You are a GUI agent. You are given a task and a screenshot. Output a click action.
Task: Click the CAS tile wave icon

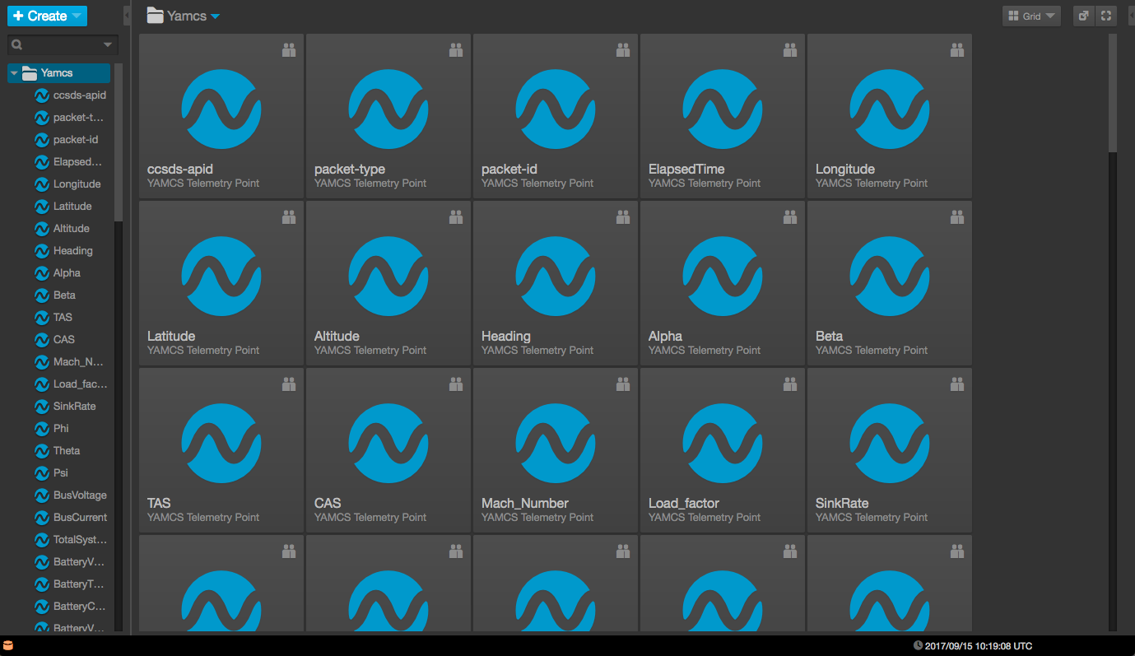[x=388, y=444]
